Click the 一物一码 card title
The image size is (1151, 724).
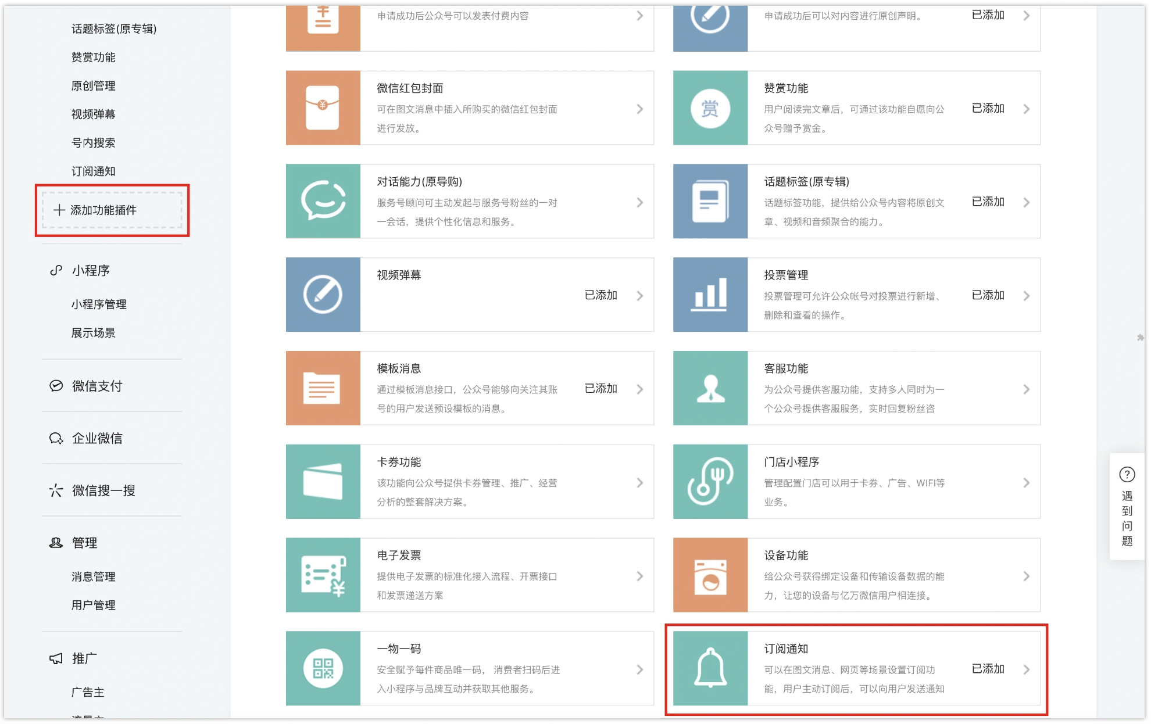pyautogui.click(x=399, y=648)
